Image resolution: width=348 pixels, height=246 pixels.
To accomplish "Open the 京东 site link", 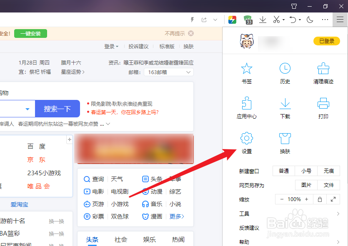I will [36, 159].
